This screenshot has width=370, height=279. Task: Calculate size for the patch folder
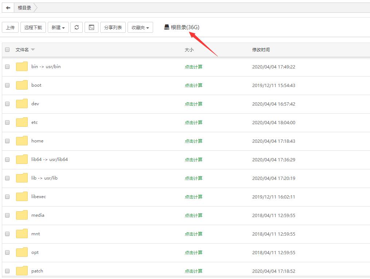(194, 271)
